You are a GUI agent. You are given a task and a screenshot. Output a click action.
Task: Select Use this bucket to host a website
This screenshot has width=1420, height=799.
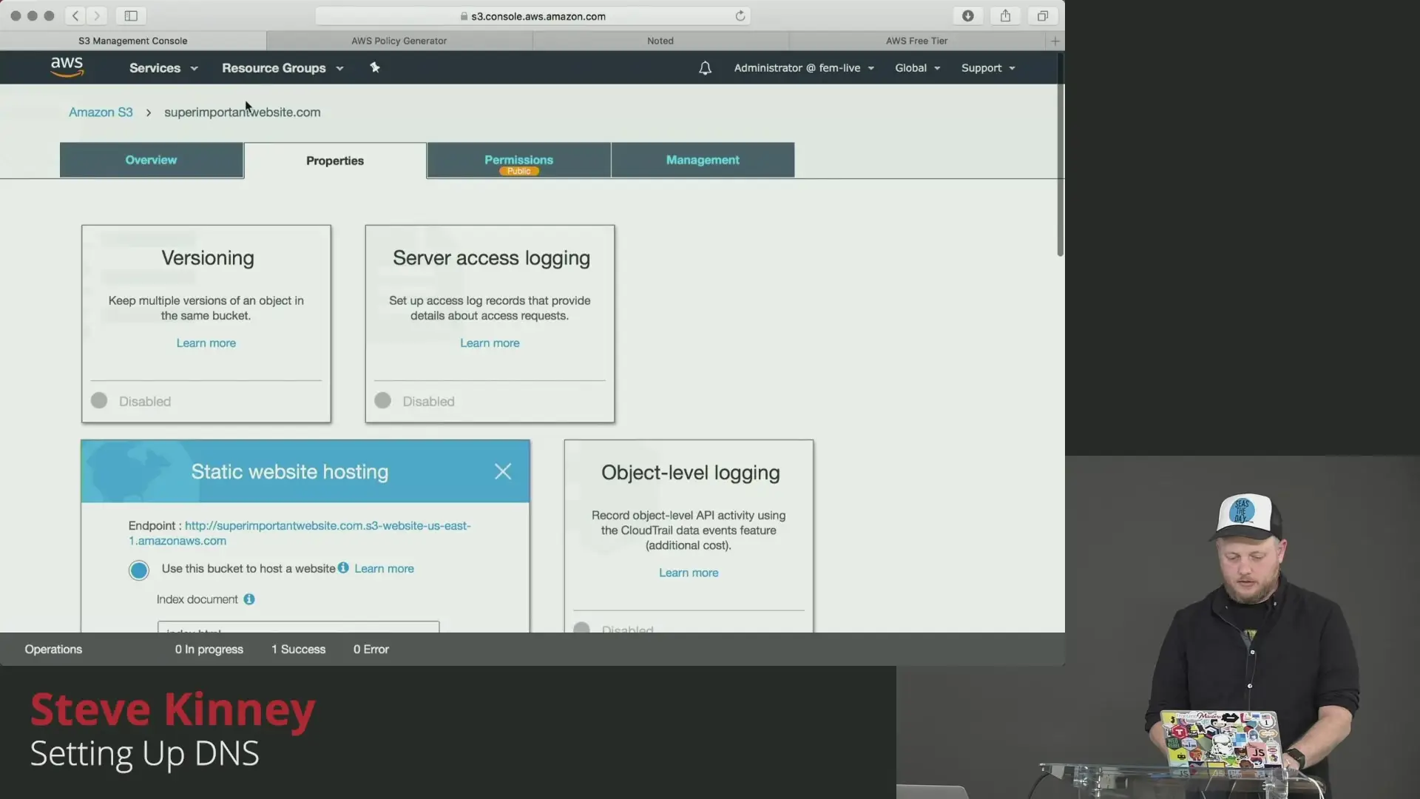click(138, 570)
